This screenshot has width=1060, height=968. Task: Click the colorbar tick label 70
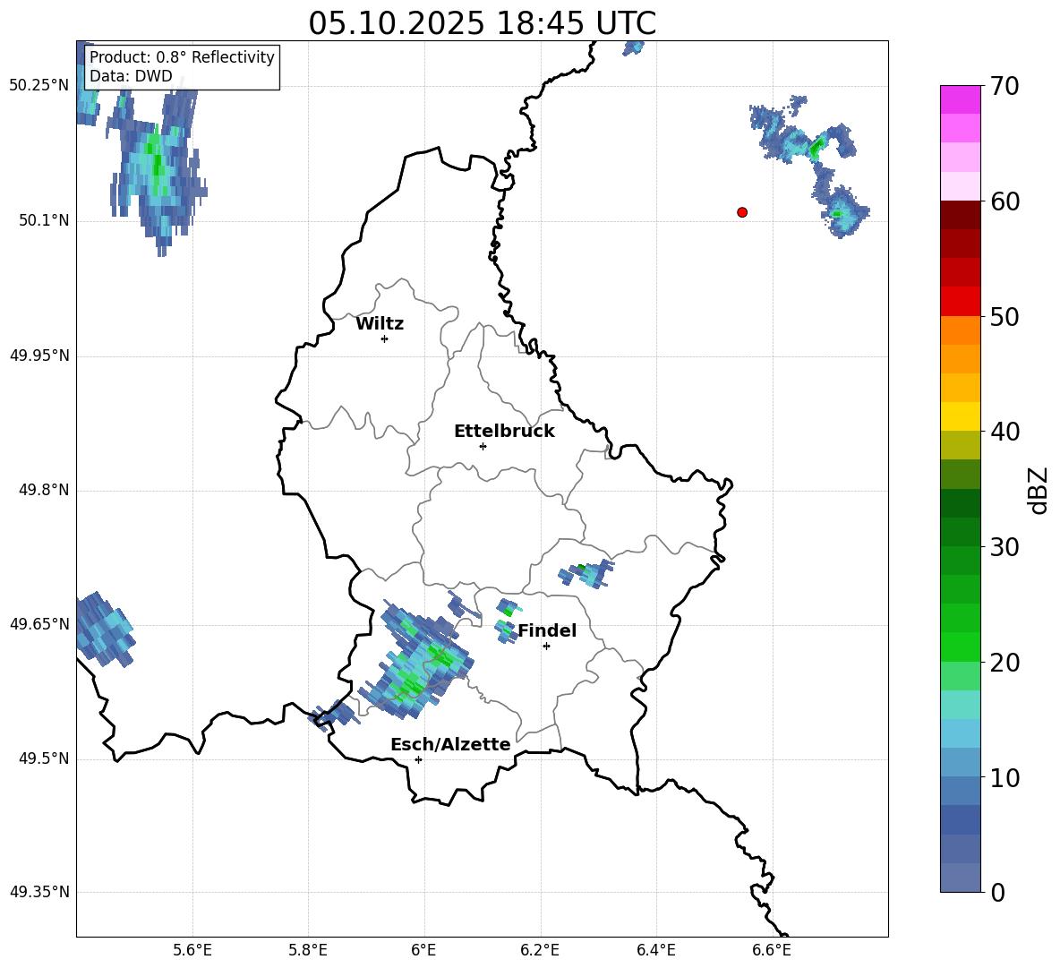click(1004, 86)
